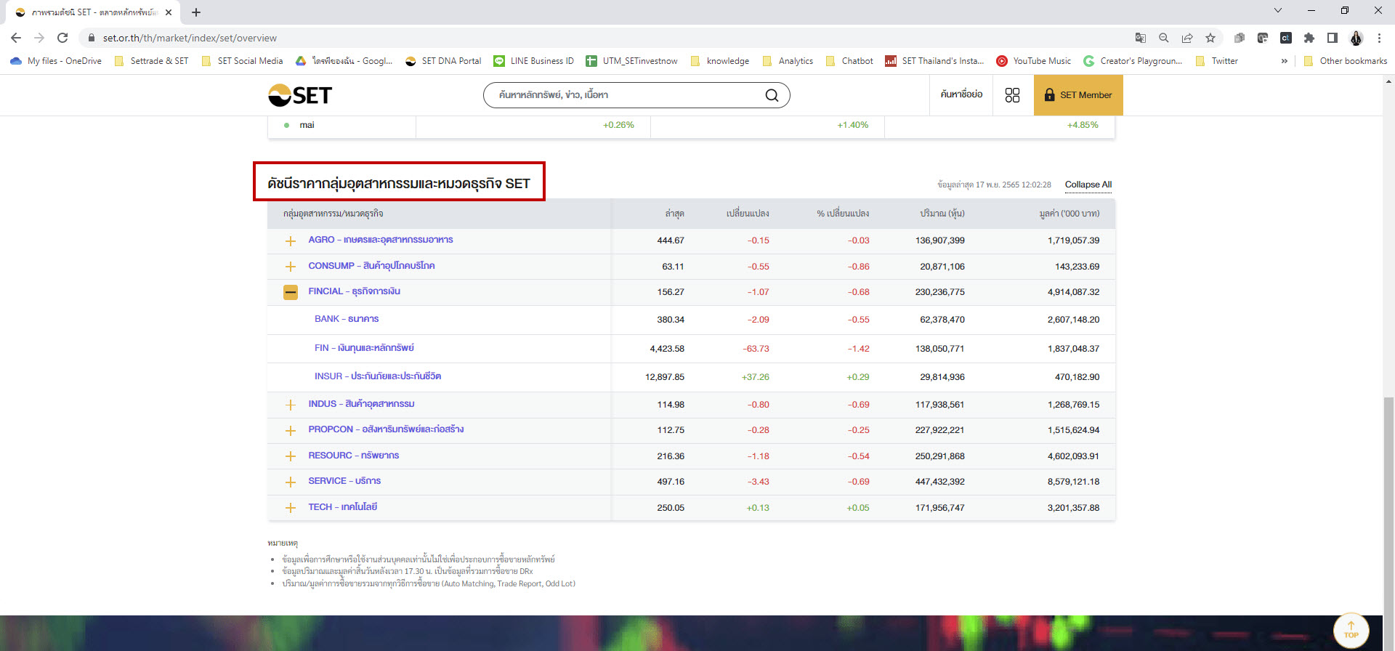Expand the AGRO industry group row

pyautogui.click(x=291, y=240)
